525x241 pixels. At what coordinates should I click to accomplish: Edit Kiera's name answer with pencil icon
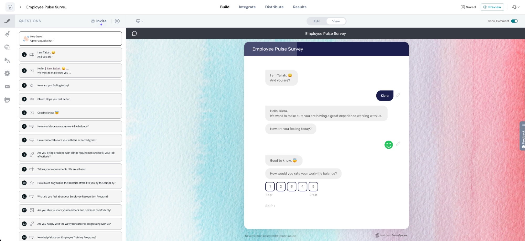point(398,95)
